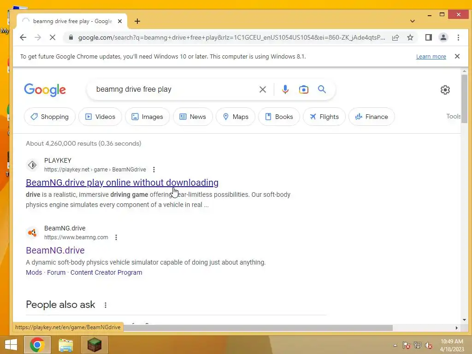The height and width of the screenshot is (354, 472).
Task: Open the Windows Start button
Action: (11, 345)
